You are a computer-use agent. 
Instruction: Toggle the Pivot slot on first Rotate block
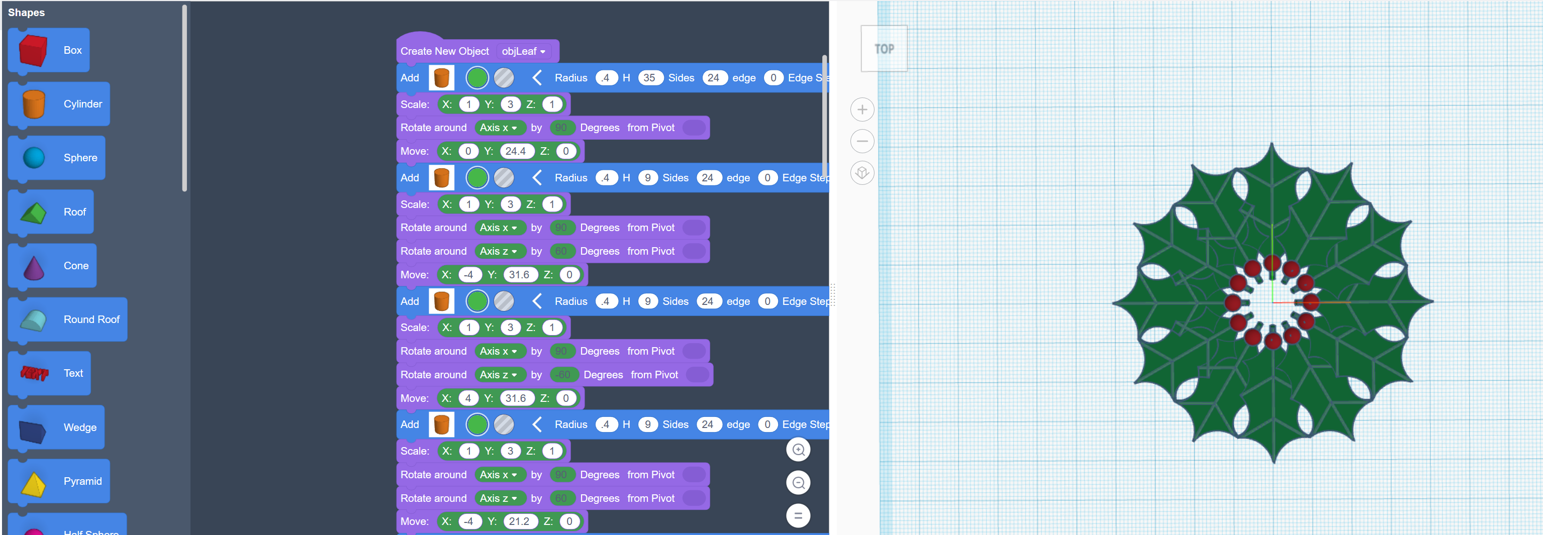coord(694,128)
